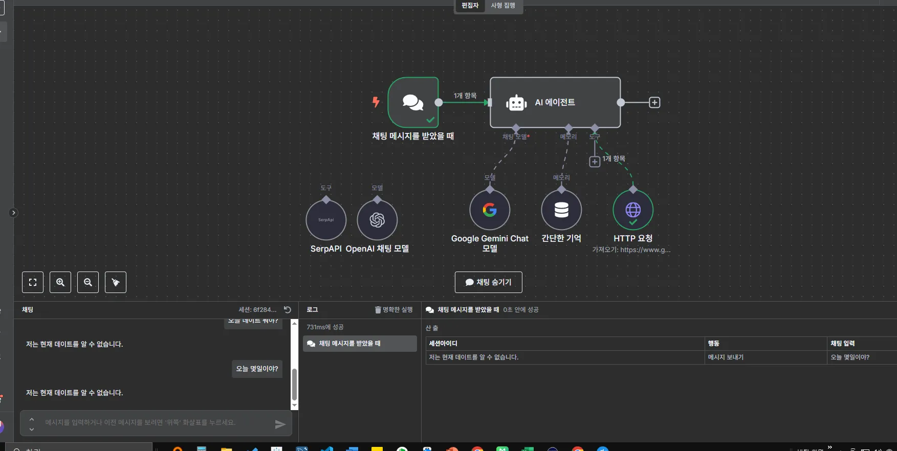Click the 메모리 connector on AI agent
The width and height of the screenshot is (897, 451).
568,128
